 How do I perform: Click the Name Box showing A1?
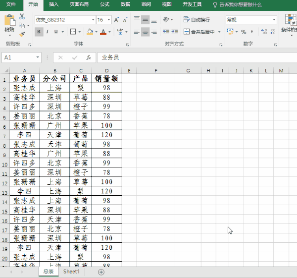click(x=20, y=57)
